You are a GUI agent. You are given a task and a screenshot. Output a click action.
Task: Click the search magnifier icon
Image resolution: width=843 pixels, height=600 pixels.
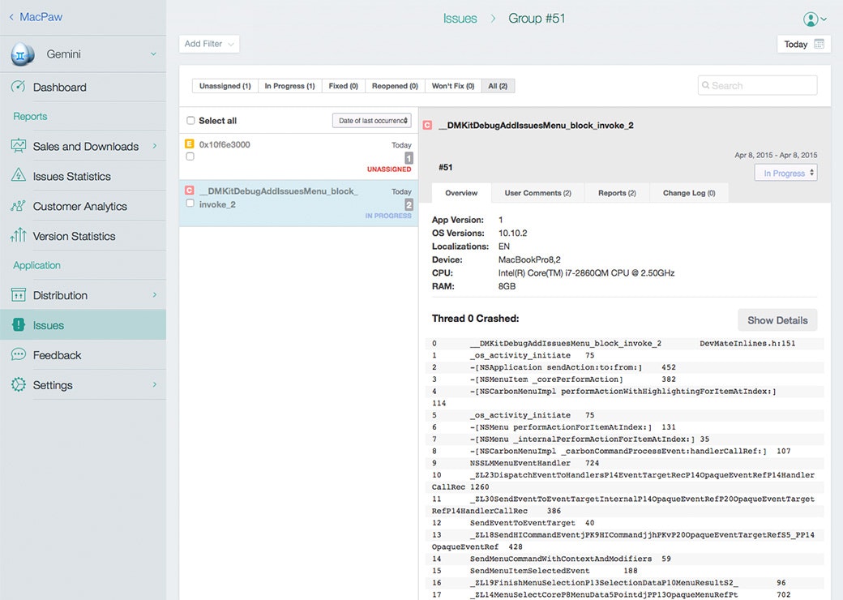pyautogui.click(x=705, y=85)
